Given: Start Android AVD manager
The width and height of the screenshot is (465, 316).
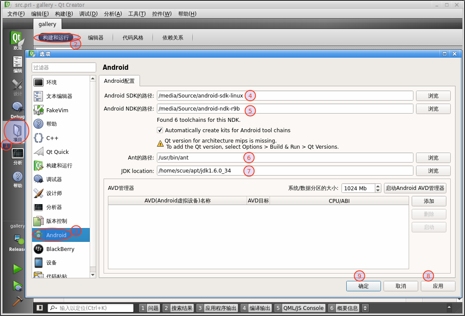Looking at the screenshot, I should pos(415,188).
